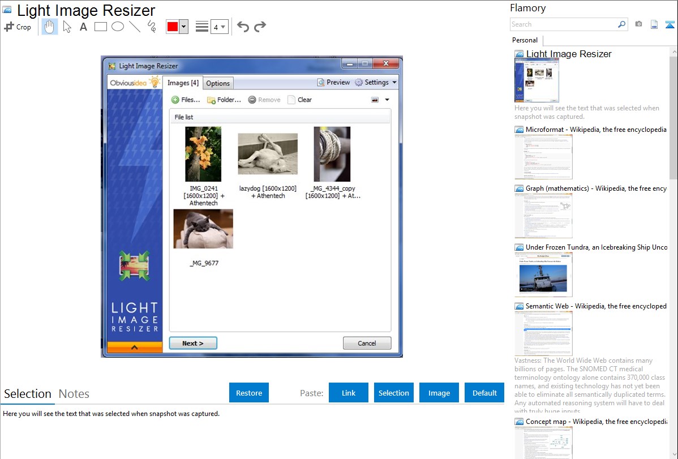678x459 pixels.
Task: Expand the orange sidebar arrow panel
Action: (135, 348)
